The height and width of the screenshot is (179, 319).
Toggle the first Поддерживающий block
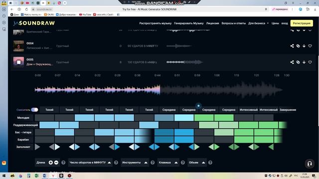pyautogui.click(x=49, y=125)
